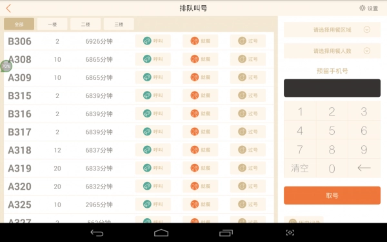Open the dining area dropdown (请选择用餐区域)
The width and height of the screenshot is (387, 242).
click(332, 30)
